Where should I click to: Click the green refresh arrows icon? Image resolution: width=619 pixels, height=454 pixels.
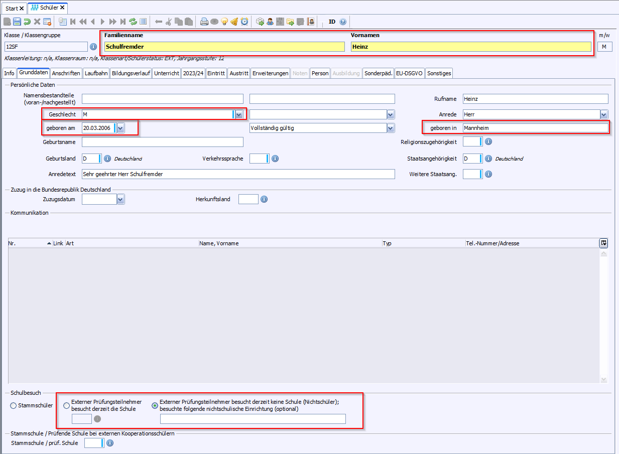[133, 22]
